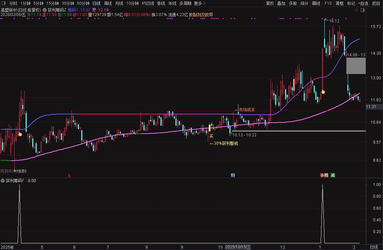Image resolution: width=383 pixels, height=250 pixels.
Task: Toggle 复权 price adjustment button
Action: point(270,3)
